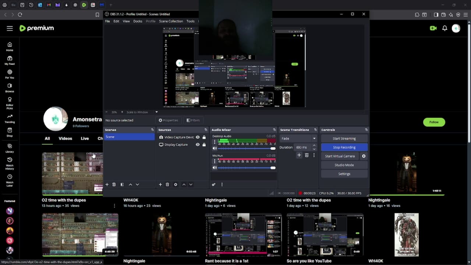Image resolution: width=471 pixels, height=265 pixels.
Task: Move source up in Sources toolbar
Action: 184,184
